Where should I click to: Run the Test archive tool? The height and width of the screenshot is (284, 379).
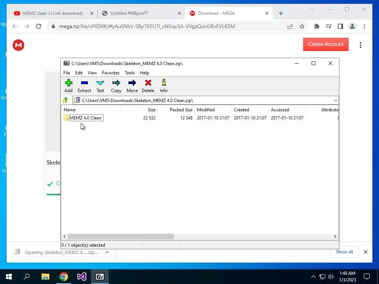tap(100, 86)
